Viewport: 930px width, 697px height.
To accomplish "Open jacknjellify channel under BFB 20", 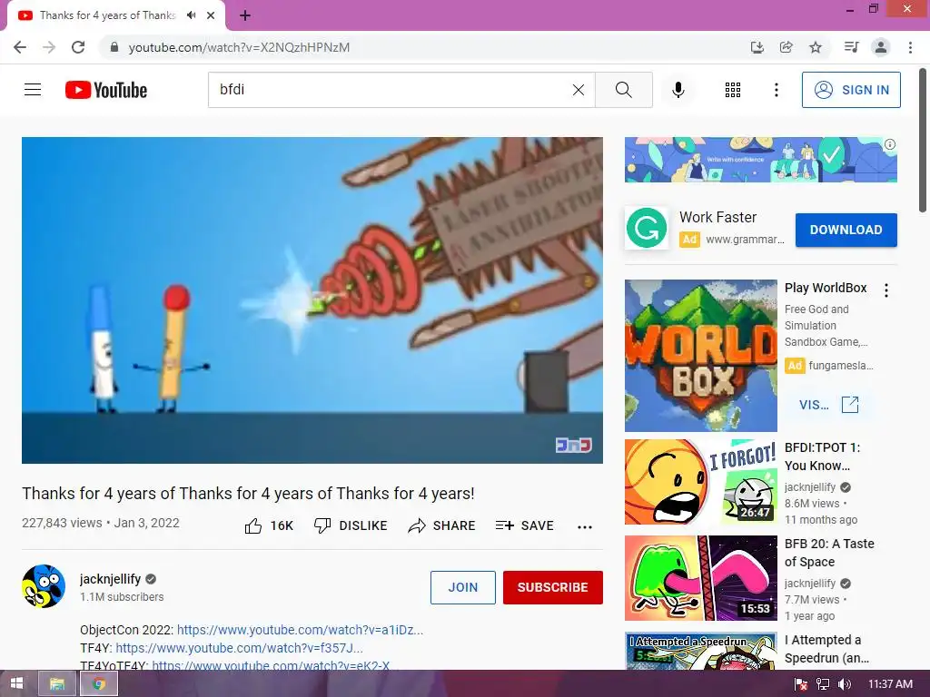I will pos(810,584).
